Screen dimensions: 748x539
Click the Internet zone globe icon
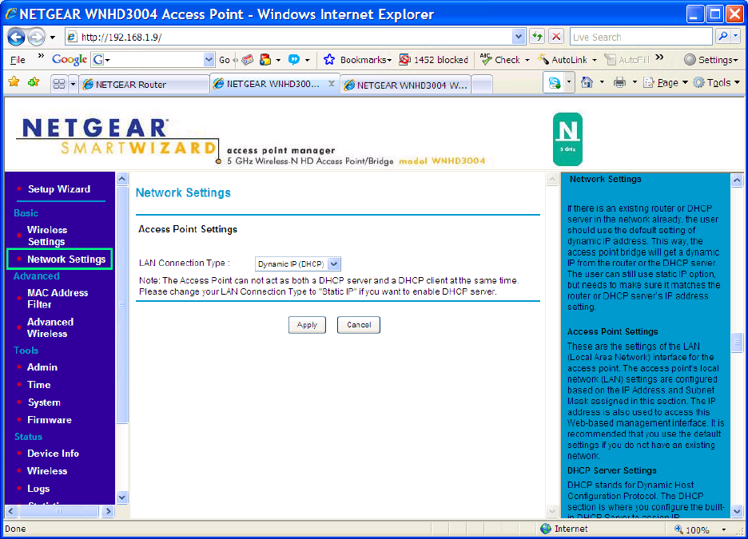pyautogui.click(x=546, y=529)
